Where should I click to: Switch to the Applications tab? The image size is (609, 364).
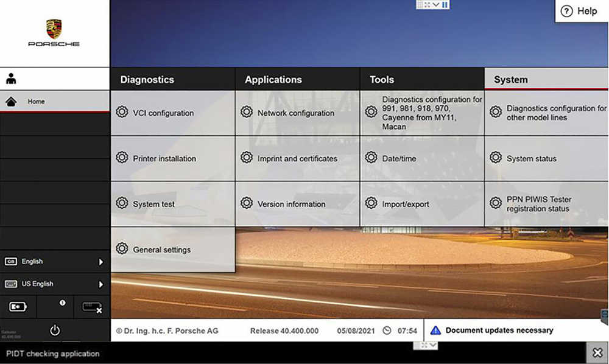[297, 79]
